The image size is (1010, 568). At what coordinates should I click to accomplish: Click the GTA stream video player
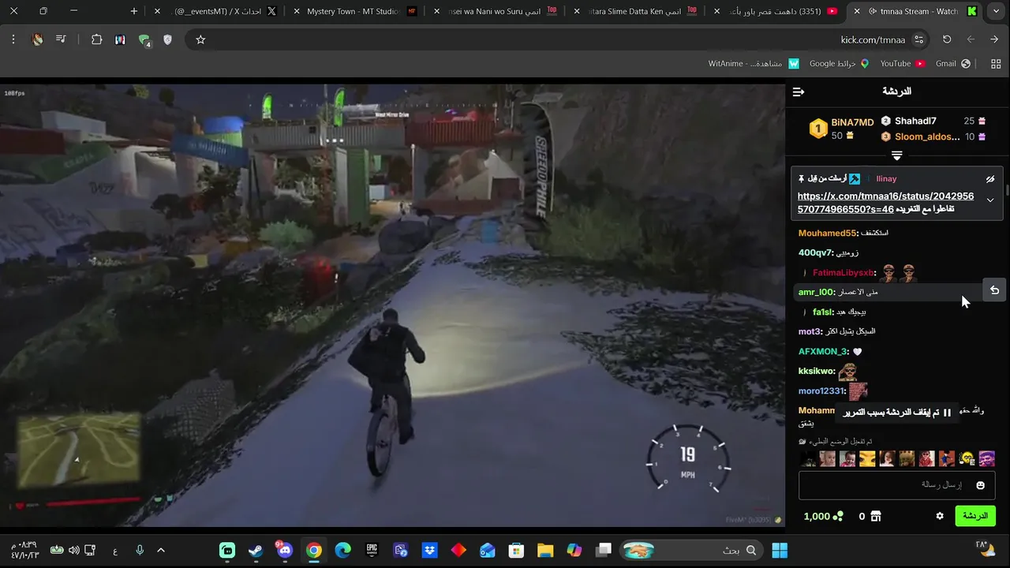(392, 305)
